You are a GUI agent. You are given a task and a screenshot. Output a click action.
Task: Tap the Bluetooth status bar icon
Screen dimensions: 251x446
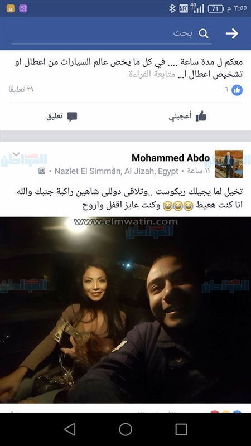(x=172, y=9)
